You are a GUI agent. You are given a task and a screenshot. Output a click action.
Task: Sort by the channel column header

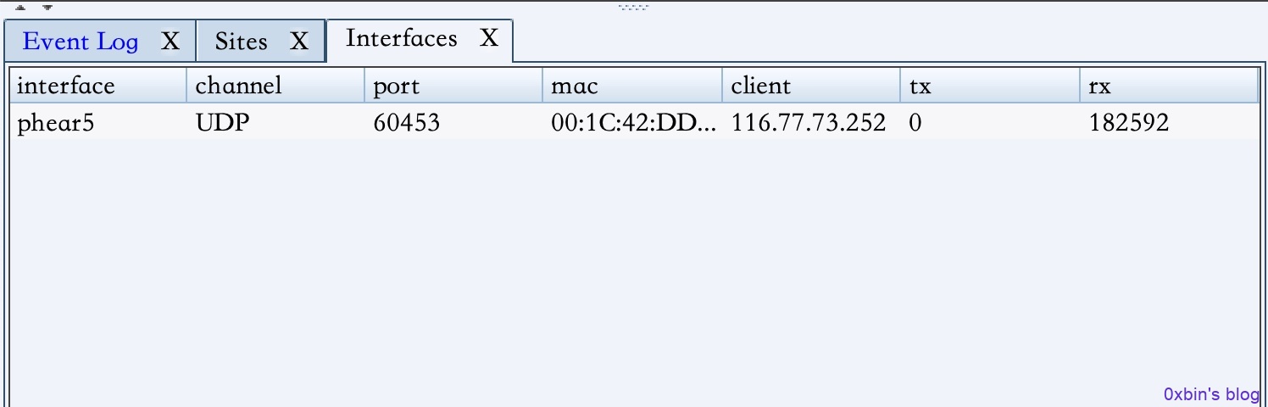coord(275,86)
